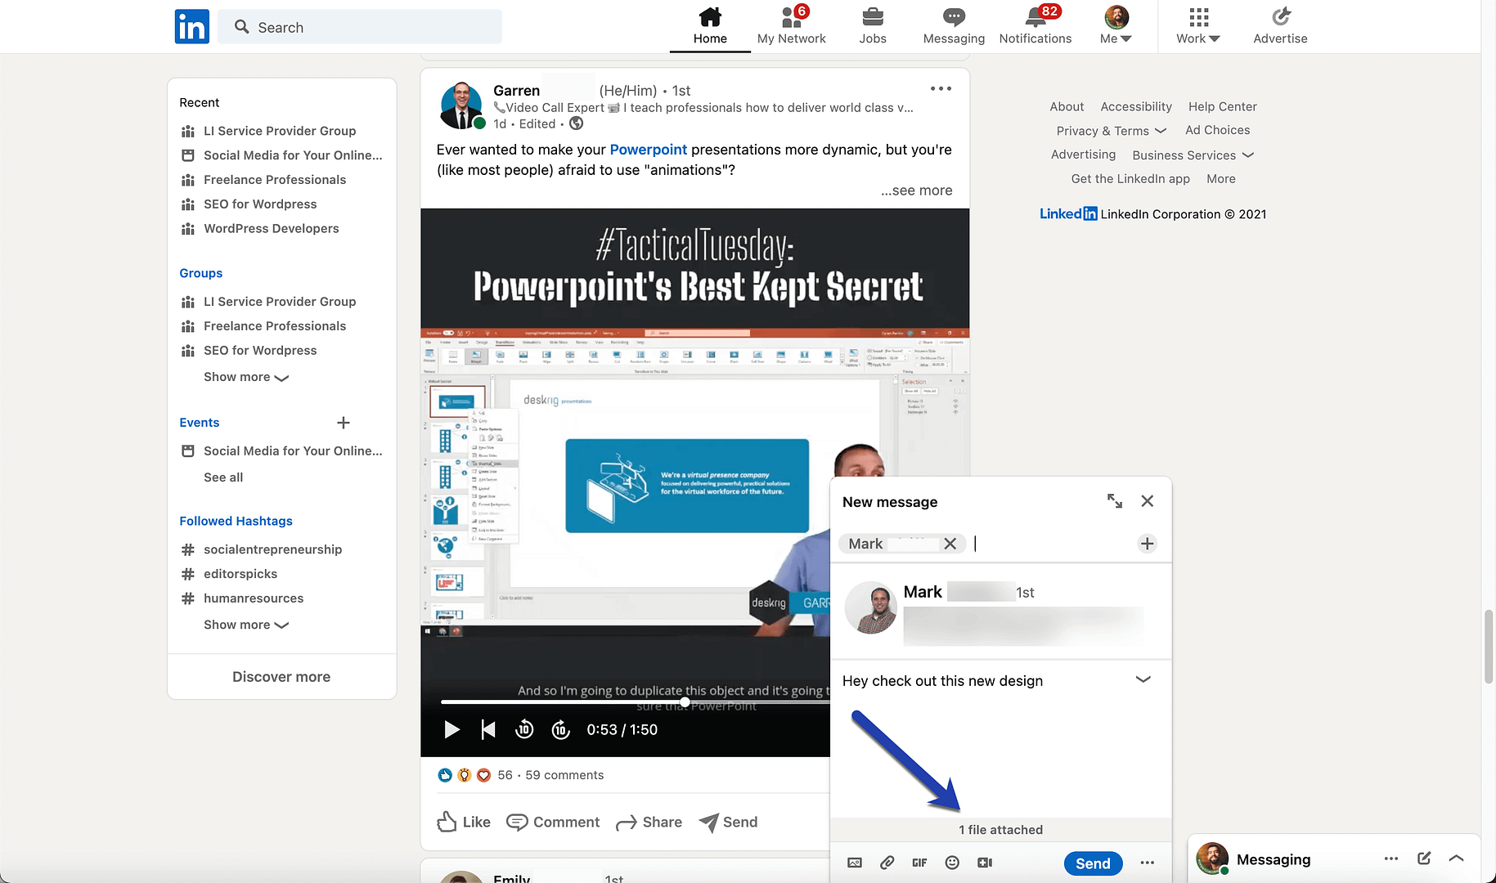Open Notifications with 82 badge
Screen dimensions: 1496x883
point(1035,26)
